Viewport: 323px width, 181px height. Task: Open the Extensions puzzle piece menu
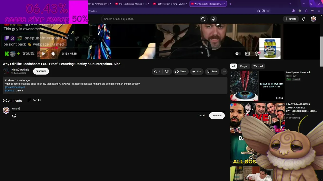tap(306, 11)
